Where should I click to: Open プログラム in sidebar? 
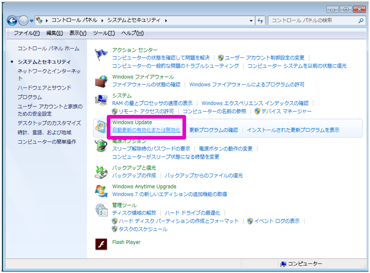point(30,97)
